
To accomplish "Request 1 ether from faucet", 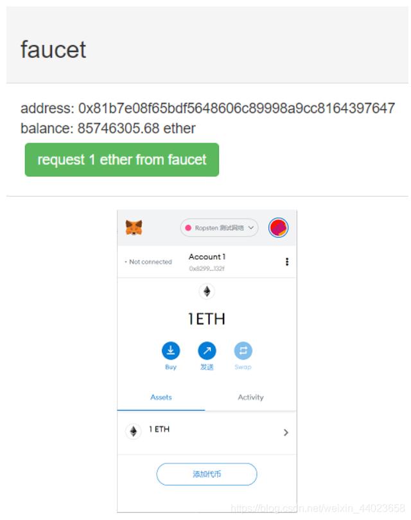I will pyautogui.click(x=122, y=159).
